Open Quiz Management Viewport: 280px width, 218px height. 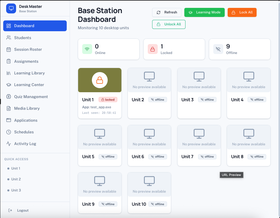click(35, 97)
